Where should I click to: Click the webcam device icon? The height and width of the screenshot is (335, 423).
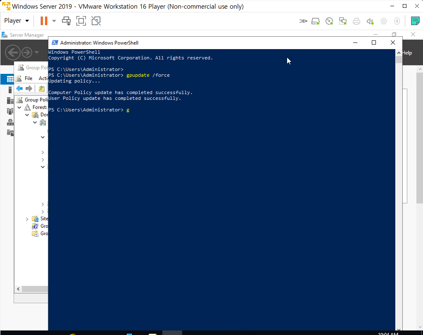[x=384, y=21]
